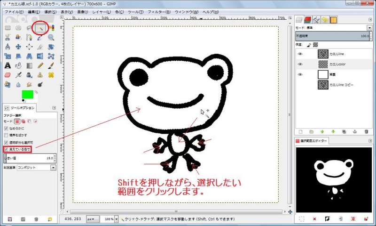Select the Dodge/Burn tool
Viewport: 376px width, 226px height.
pyautogui.click(x=40, y=85)
